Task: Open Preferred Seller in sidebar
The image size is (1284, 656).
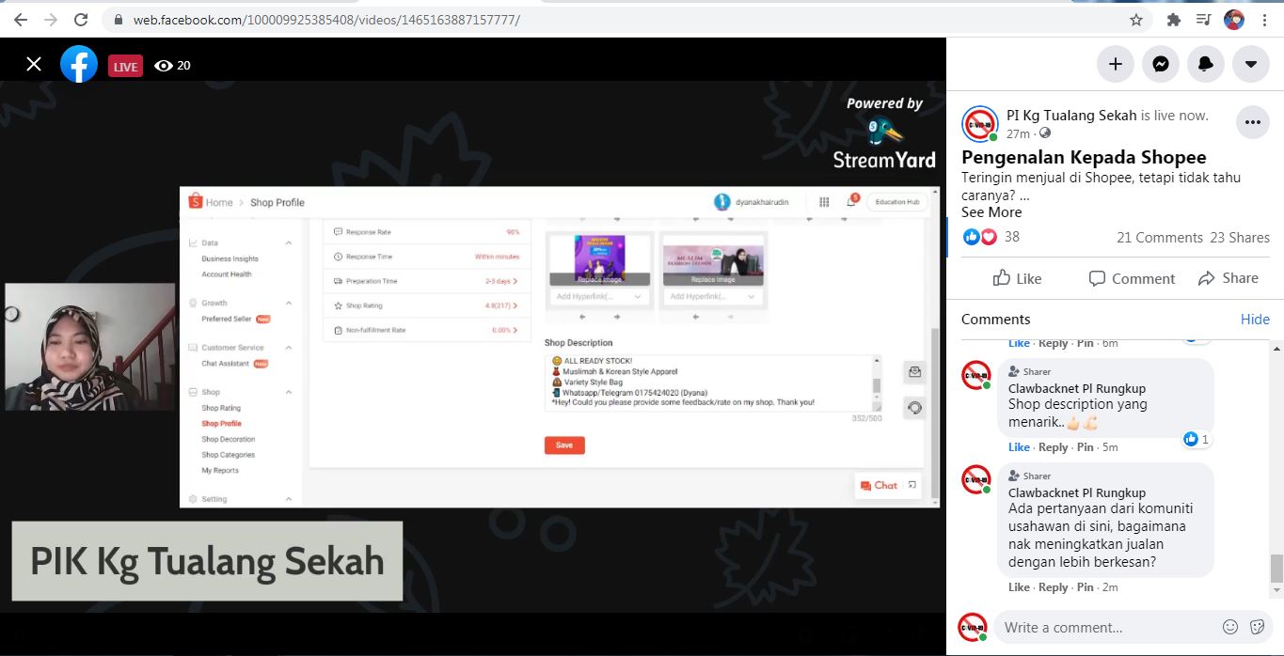Action: tap(227, 319)
